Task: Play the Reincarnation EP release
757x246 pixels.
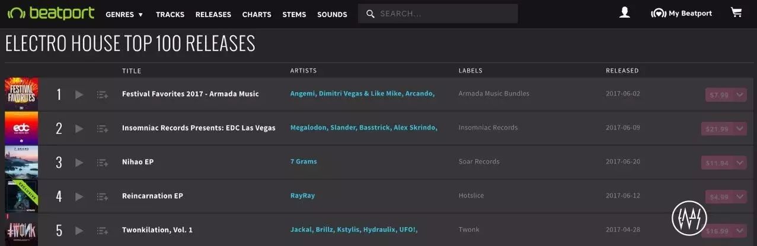Action: point(79,196)
